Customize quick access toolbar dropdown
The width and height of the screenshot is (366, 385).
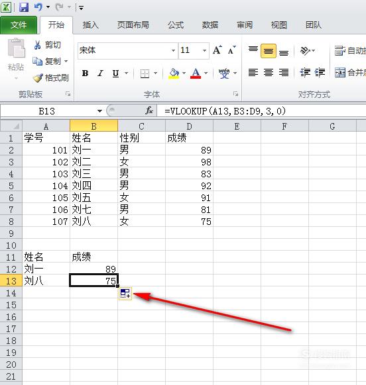tap(81, 8)
